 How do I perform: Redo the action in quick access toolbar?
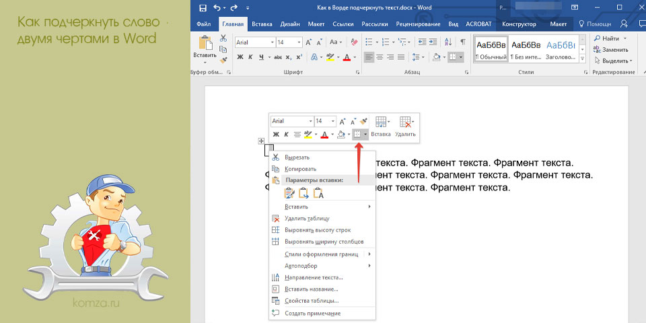(x=234, y=7)
